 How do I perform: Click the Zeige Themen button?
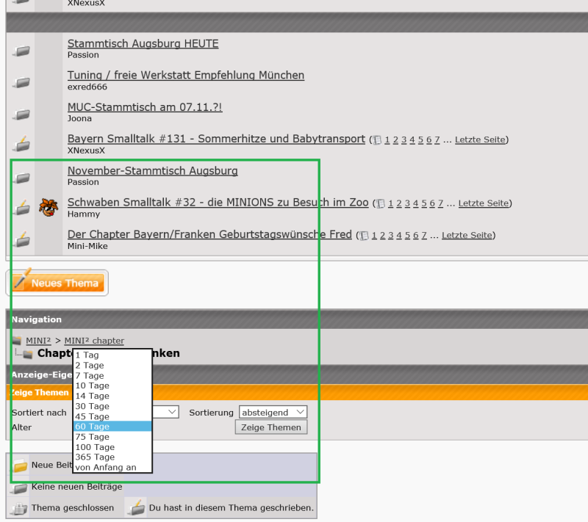click(270, 427)
